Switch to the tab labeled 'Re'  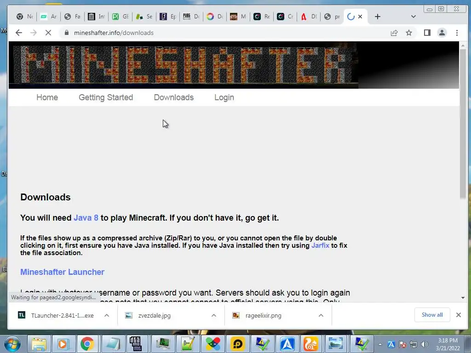(x=261, y=17)
